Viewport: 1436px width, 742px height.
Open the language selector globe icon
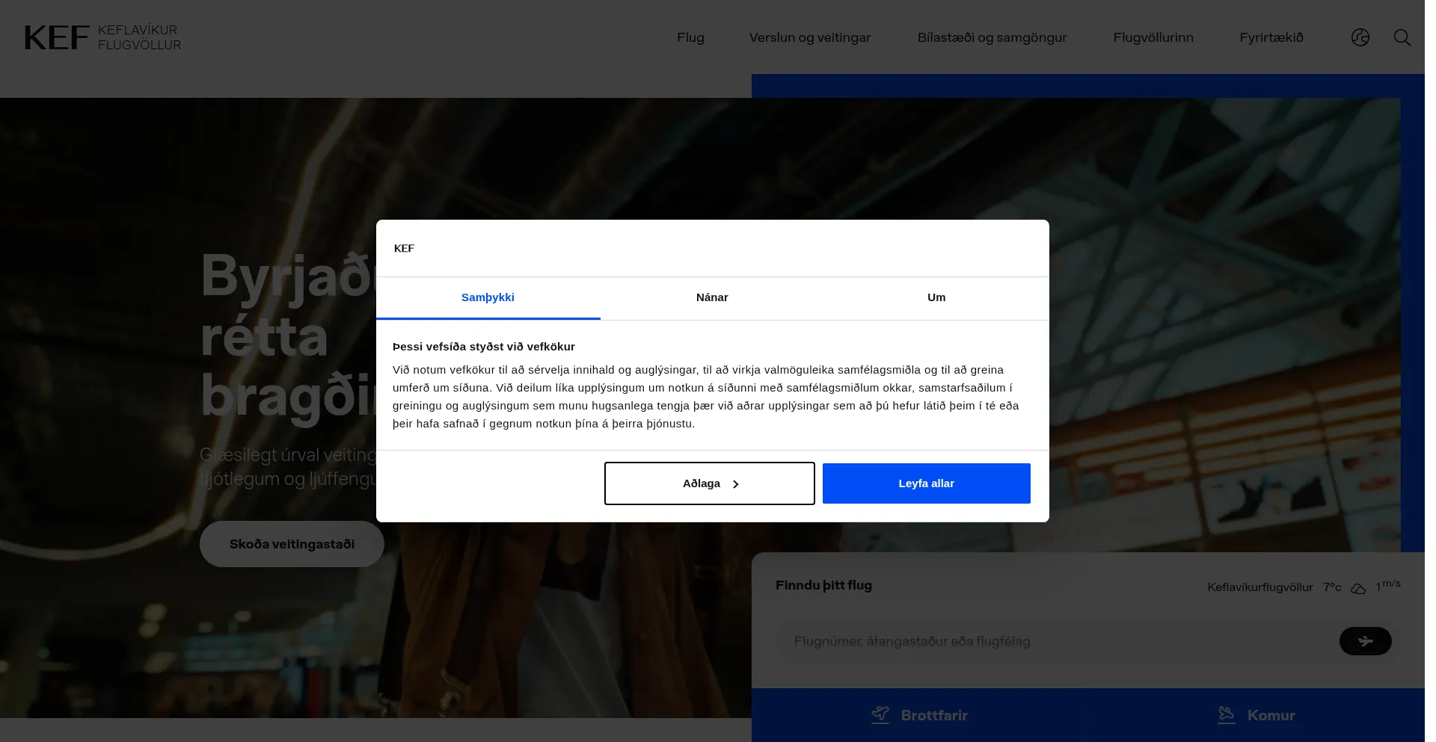pyautogui.click(x=1360, y=37)
